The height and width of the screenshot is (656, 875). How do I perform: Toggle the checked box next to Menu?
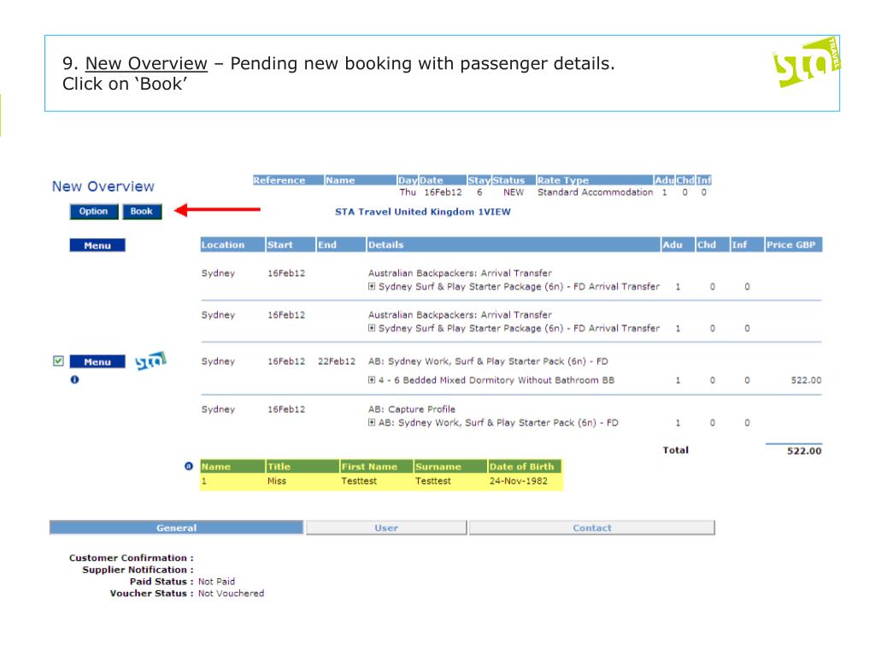point(58,361)
